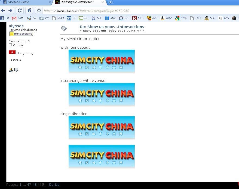Open the DG bookmark
Screen dimensions: 239x189
83,18
